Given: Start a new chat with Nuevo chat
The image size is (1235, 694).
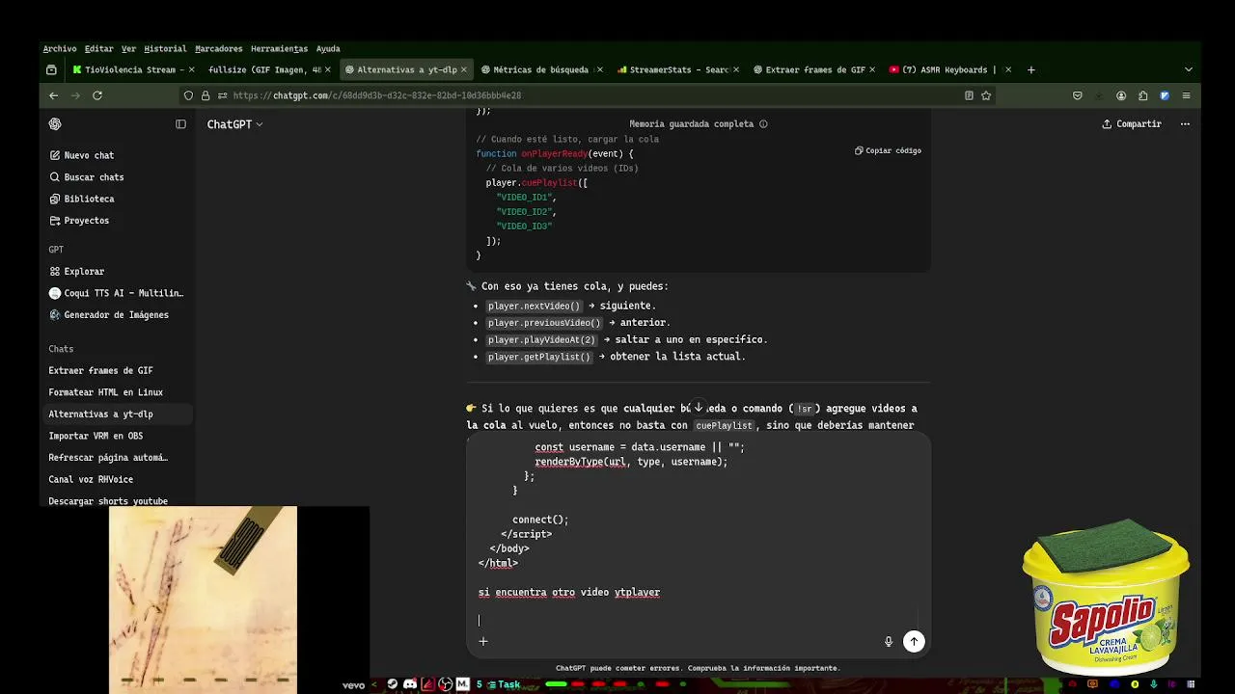Looking at the screenshot, I should [x=81, y=155].
